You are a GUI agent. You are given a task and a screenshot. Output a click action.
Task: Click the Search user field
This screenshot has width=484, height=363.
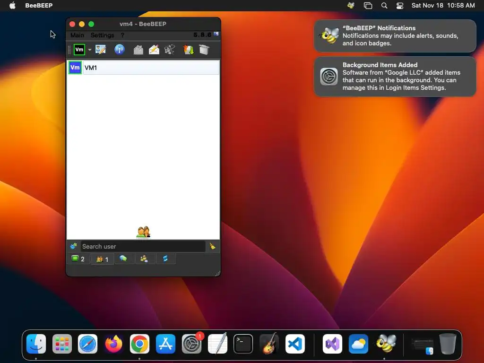click(x=143, y=246)
